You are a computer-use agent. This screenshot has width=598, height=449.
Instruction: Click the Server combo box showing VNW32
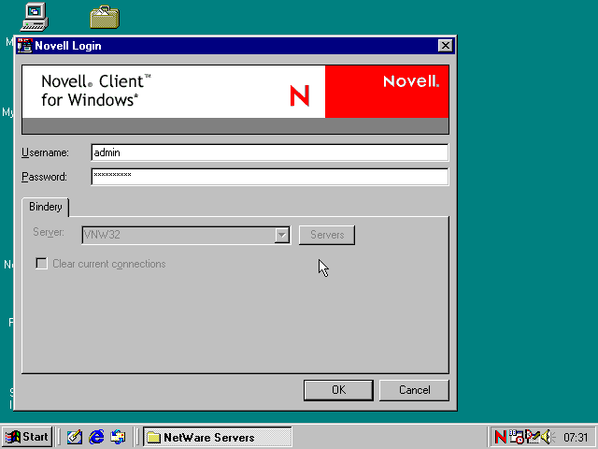[186, 235]
